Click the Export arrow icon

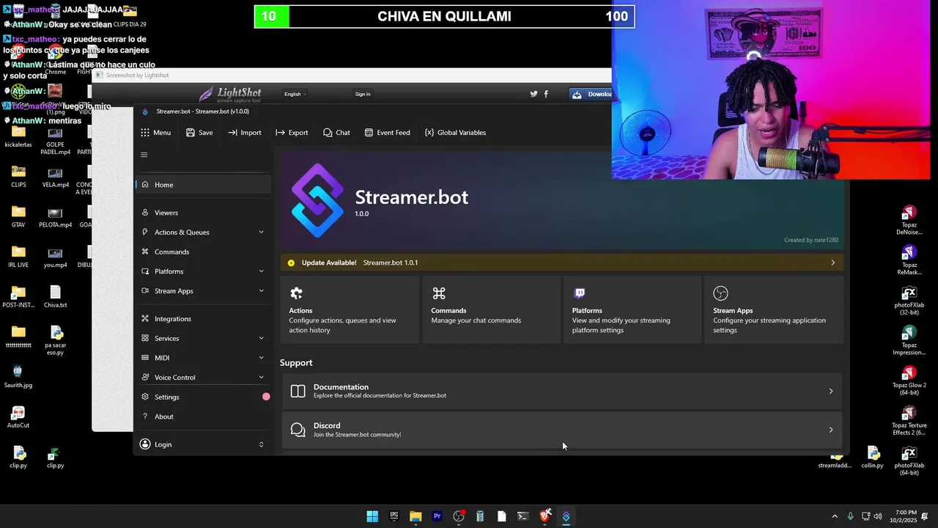(280, 133)
